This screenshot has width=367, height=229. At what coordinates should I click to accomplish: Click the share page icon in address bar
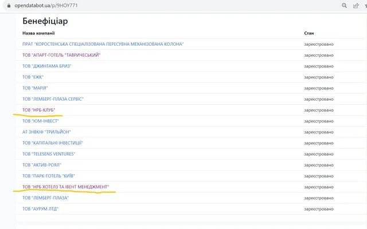pos(356,6)
